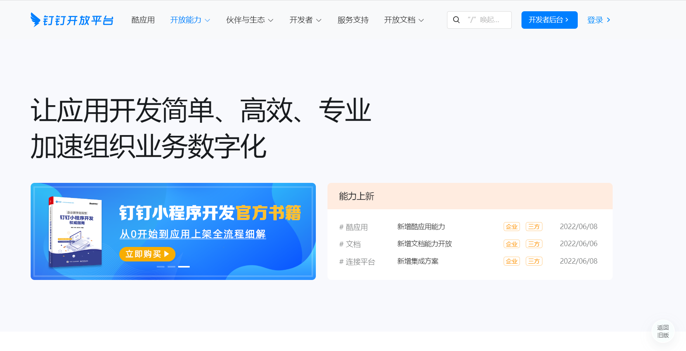Click the search magnifier icon
The width and height of the screenshot is (686, 351).
(456, 20)
